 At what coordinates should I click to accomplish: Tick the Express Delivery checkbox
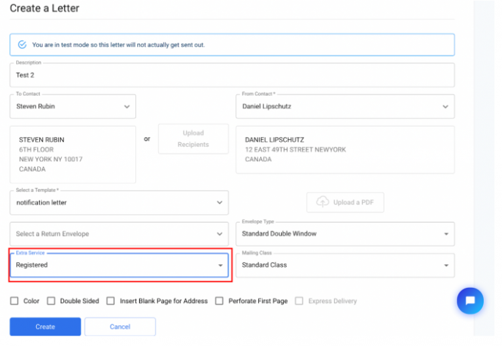point(299,301)
